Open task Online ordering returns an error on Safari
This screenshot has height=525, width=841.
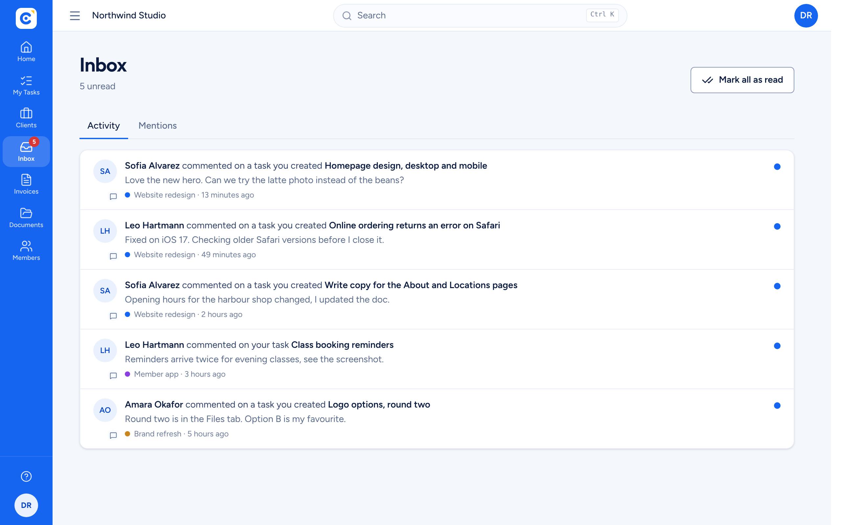point(414,225)
